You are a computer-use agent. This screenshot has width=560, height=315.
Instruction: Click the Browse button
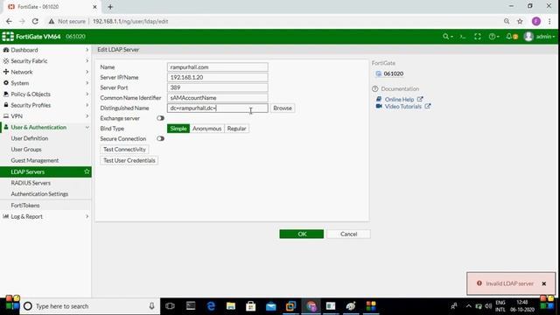pyautogui.click(x=283, y=108)
